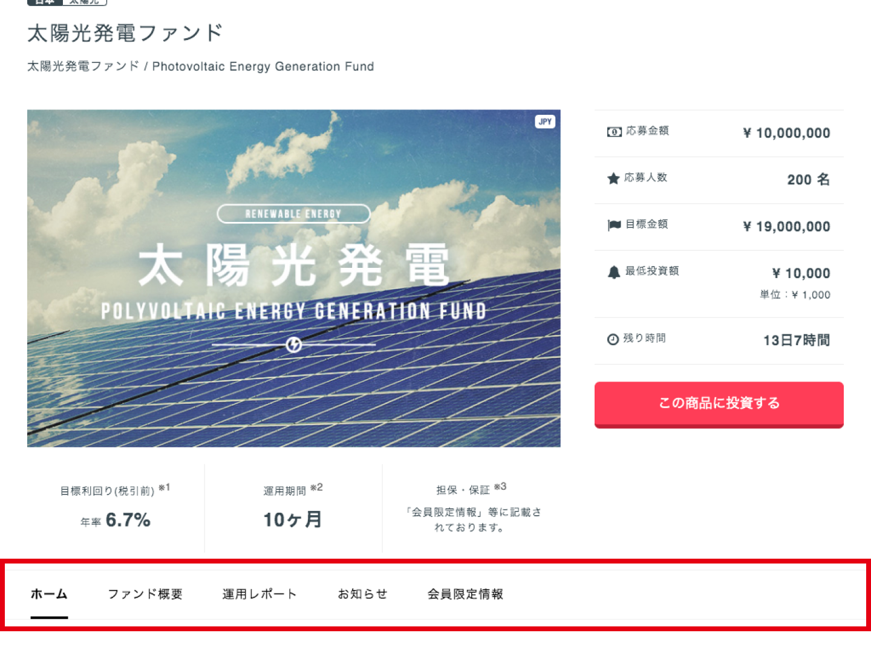Click the star icon next to 応募人数
Screen dimensions: 871x653
[x=613, y=178]
